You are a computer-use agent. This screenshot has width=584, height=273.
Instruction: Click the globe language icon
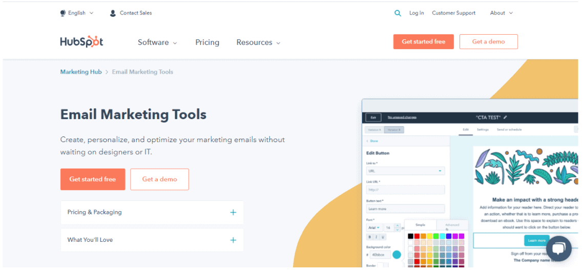[63, 13]
